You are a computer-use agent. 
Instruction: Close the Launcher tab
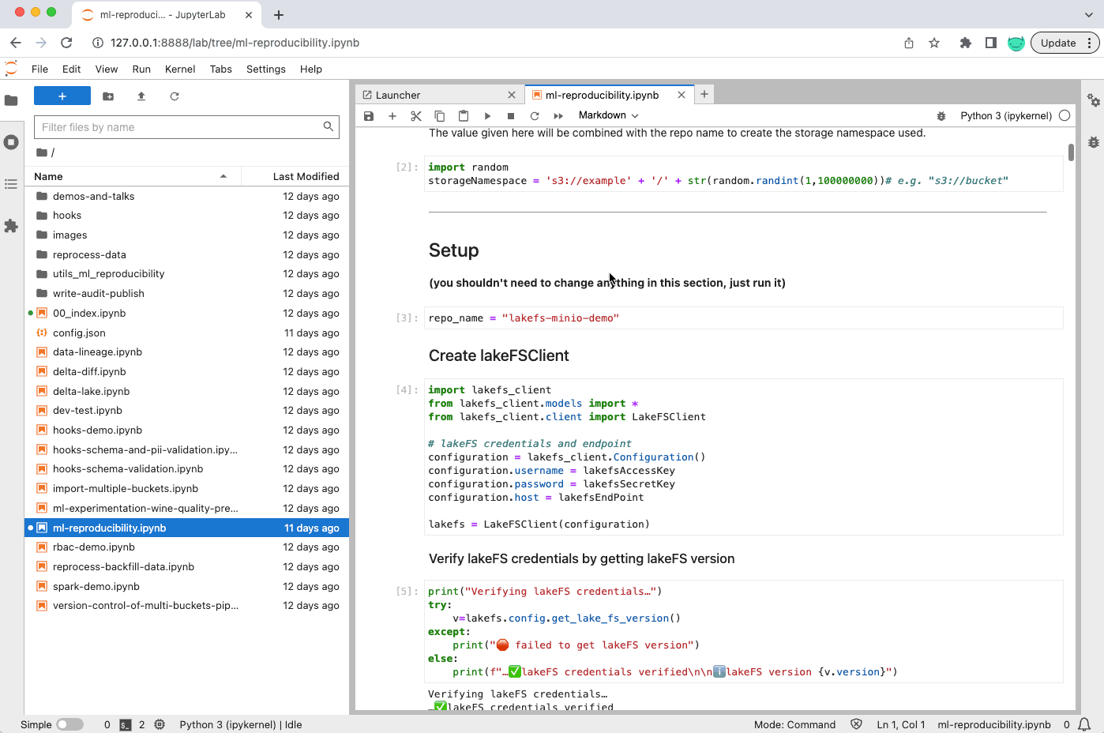512,95
